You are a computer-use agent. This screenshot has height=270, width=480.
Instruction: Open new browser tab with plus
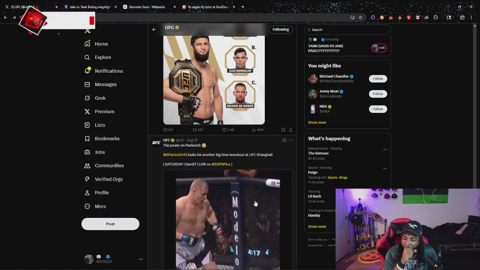pyautogui.click(x=243, y=7)
